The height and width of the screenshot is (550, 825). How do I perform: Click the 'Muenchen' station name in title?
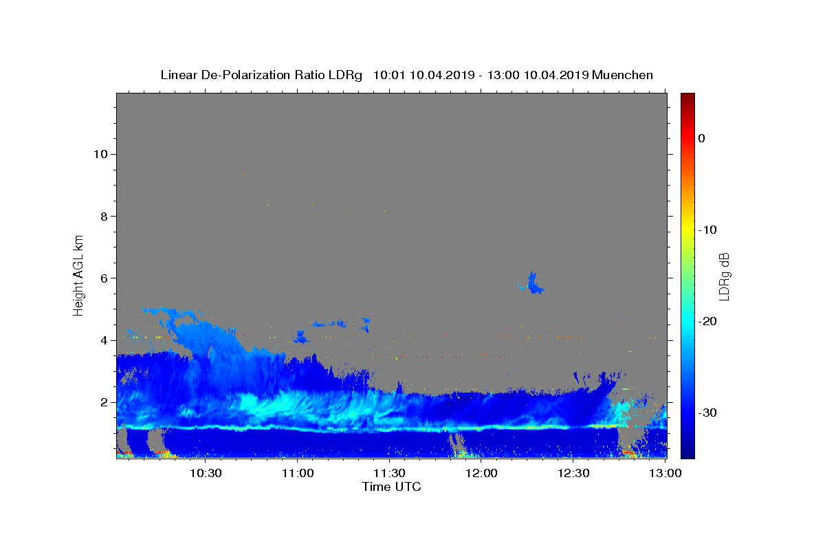coord(622,75)
